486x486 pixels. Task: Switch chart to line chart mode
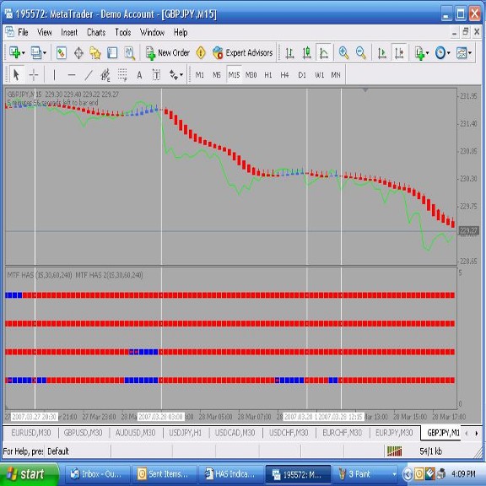tap(324, 53)
